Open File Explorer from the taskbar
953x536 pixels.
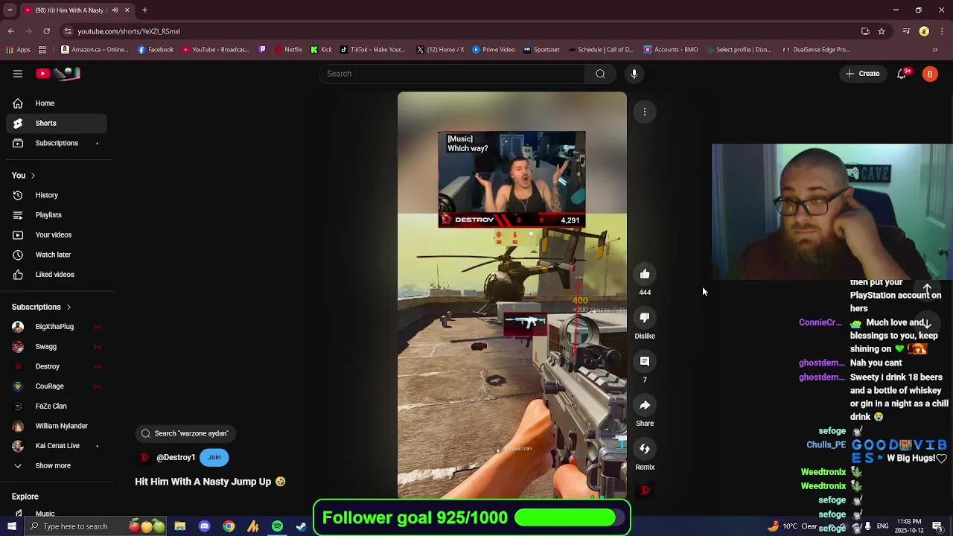(x=179, y=526)
